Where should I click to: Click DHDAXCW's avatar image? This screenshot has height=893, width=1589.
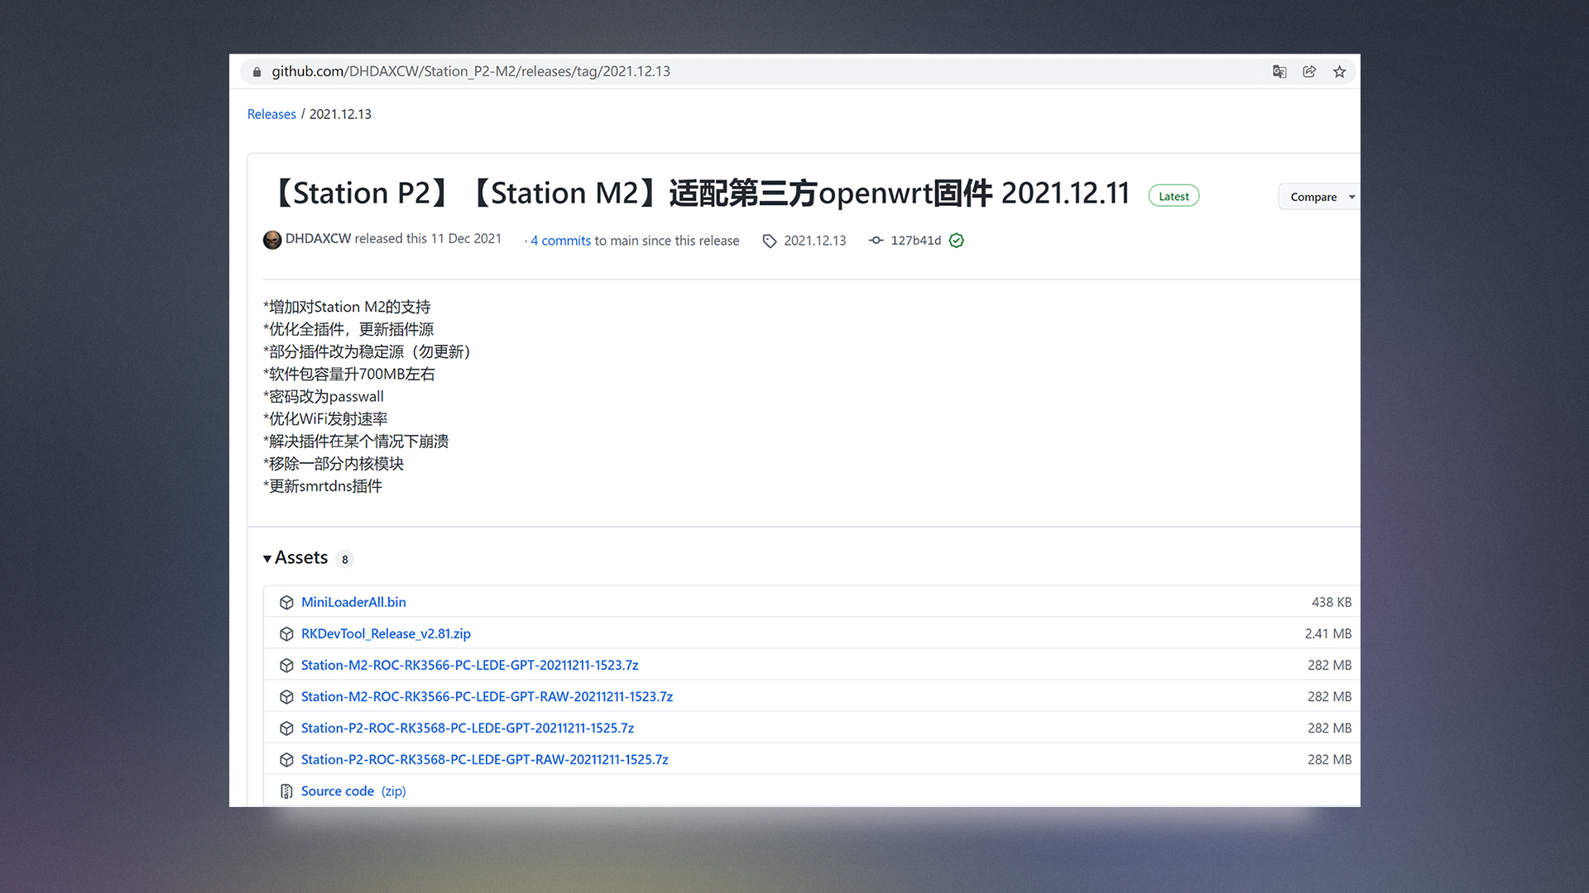(x=272, y=240)
